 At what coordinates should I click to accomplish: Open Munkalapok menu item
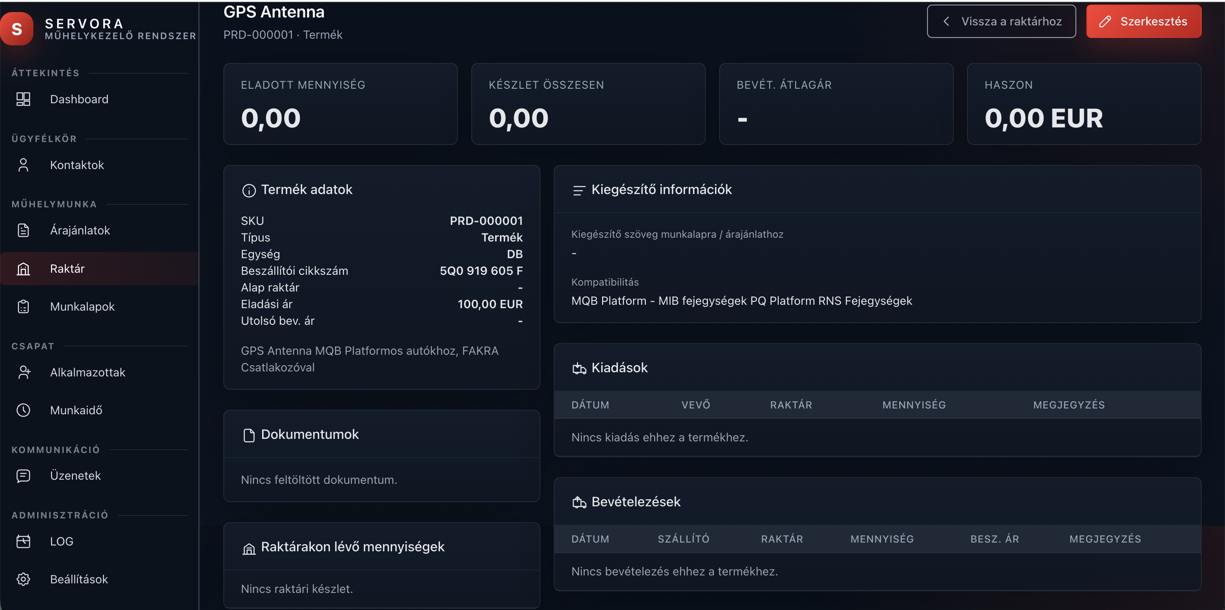click(100, 306)
